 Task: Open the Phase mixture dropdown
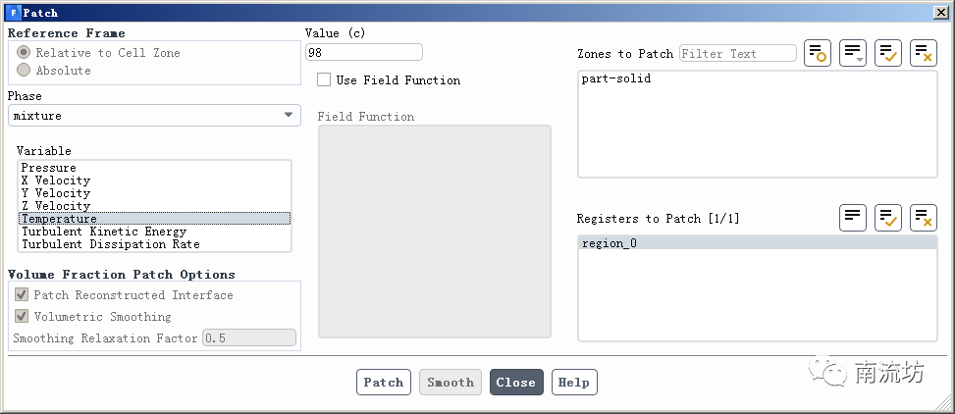pos(154,116)
